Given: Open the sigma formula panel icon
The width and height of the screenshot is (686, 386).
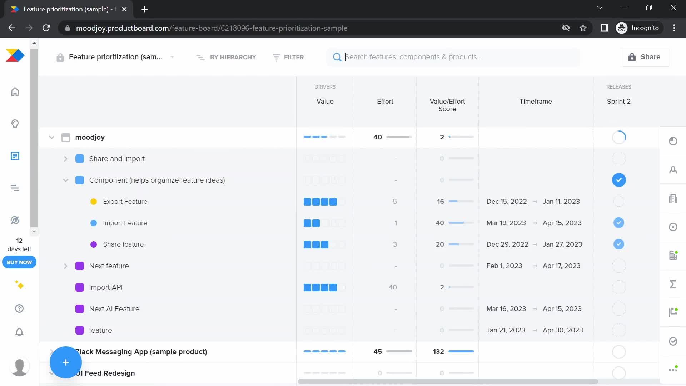Looking at the screenshot, I should tap(673, 284).
